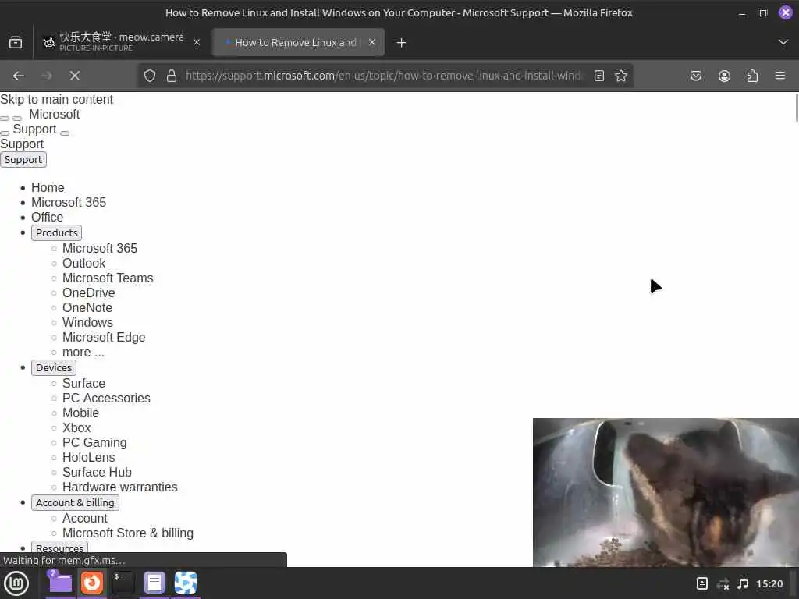Open the Extensions puzzle icon
Viewport: 799px width, 599px height.
[x=752, y=76]
